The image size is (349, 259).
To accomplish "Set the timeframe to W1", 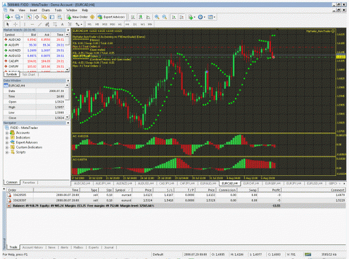I will (142, 24).
